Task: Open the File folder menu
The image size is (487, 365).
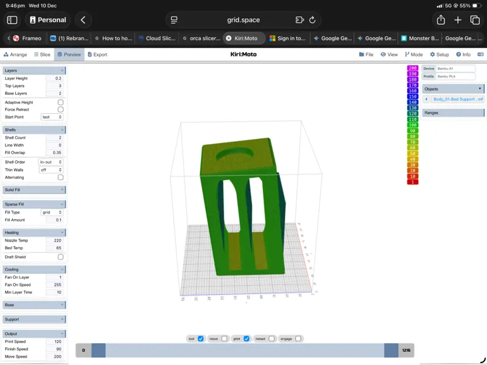Action: coord(366,54)
